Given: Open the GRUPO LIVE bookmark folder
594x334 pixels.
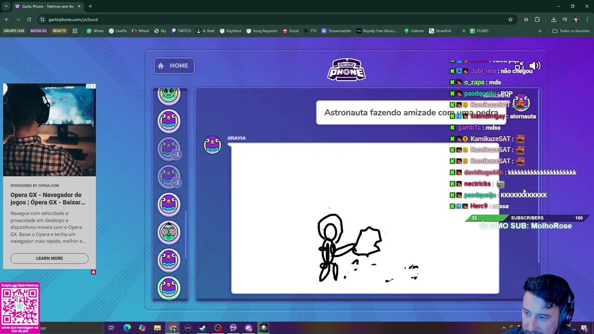Looking at the screenshot, I should click(14, 31).
